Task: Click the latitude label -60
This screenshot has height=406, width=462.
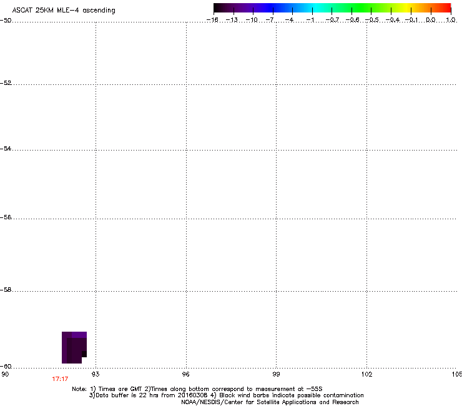Action: 6,367
